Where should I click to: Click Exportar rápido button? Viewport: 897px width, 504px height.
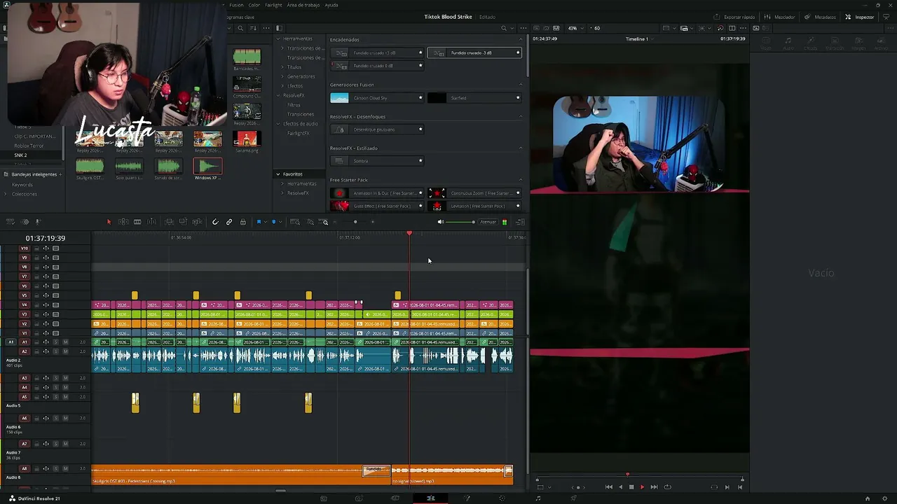(734, 17)
